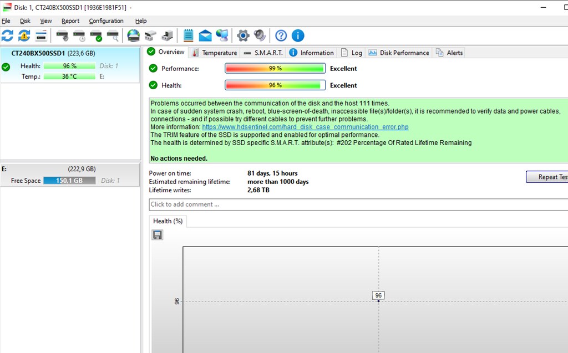Click the globe and monitor network icon
Screen dimensions: 568x353
pos(222,35)
